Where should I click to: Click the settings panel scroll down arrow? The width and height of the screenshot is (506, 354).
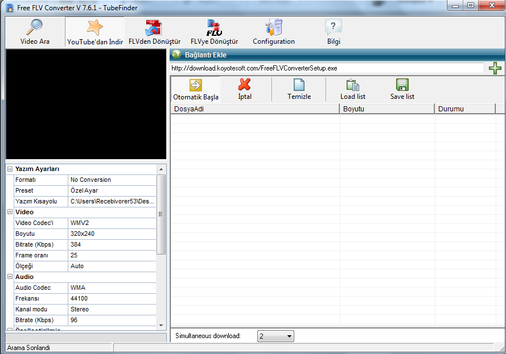tap(161, 326)
